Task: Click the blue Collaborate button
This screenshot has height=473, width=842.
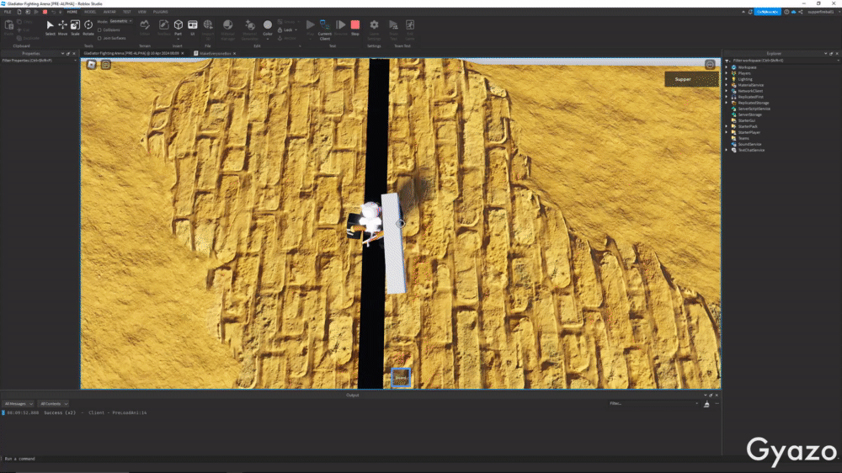Action: pos(767,12)
